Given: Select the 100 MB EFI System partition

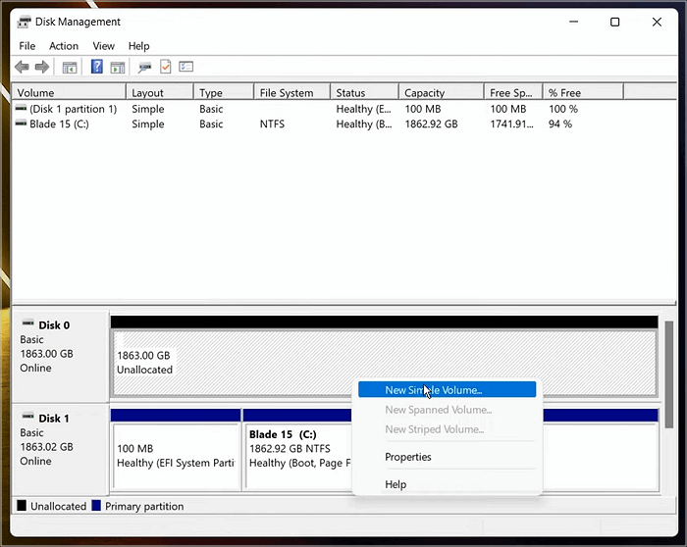Looking at the screenshot, I should pos(177,456).
